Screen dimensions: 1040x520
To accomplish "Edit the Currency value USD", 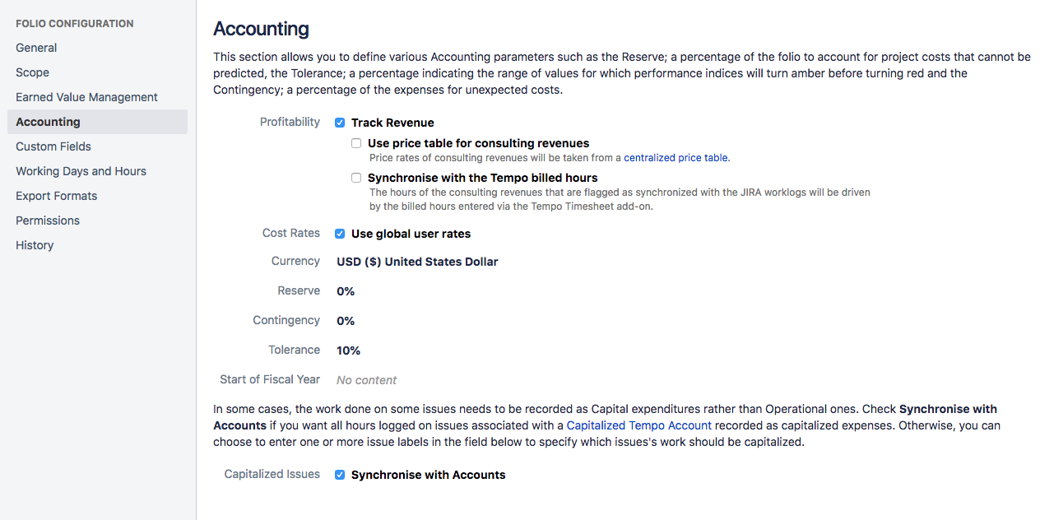I will (416, 261).
